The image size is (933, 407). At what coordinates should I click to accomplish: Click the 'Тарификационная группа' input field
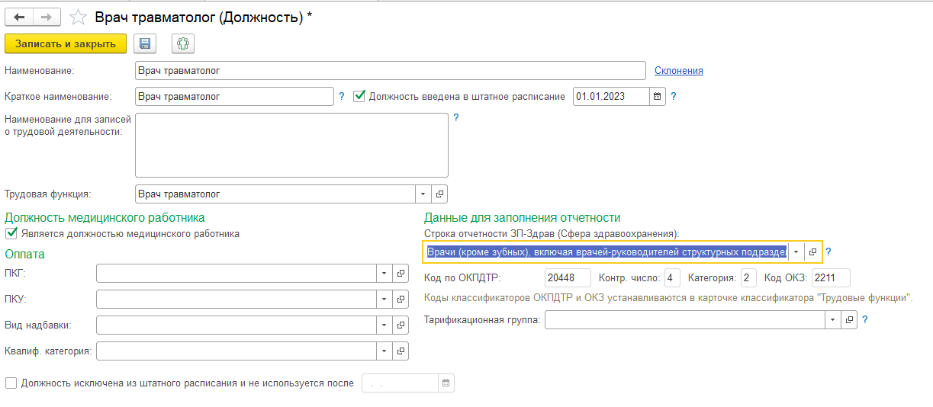684,320
